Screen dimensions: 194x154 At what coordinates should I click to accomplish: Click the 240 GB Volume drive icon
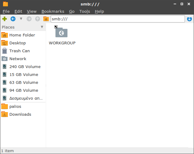tap(5, 67)
